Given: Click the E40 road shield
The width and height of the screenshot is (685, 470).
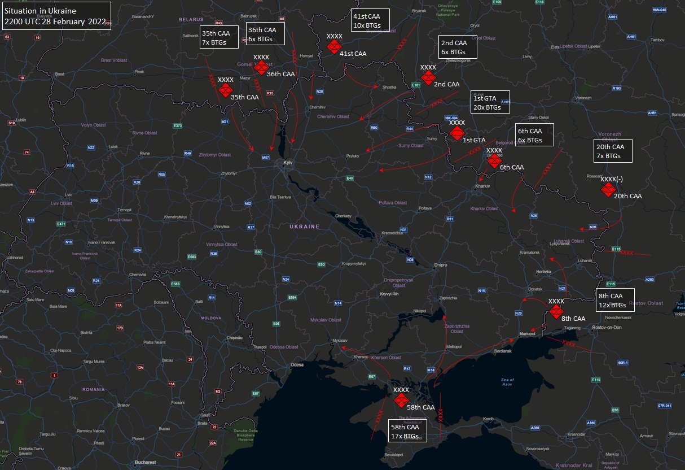Looking at the screenshot, I should 350,179.
